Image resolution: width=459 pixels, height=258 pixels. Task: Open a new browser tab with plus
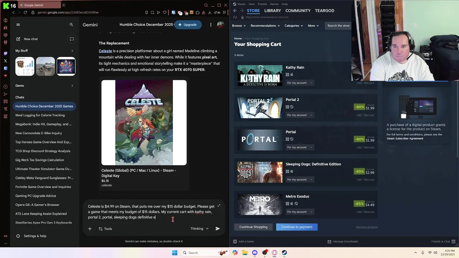(64, 5)
